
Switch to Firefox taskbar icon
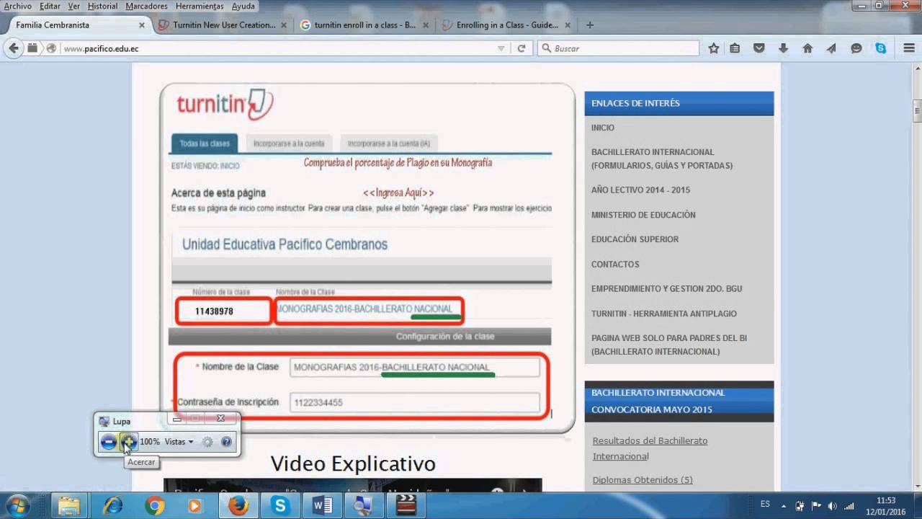click(x=238, y=506)
